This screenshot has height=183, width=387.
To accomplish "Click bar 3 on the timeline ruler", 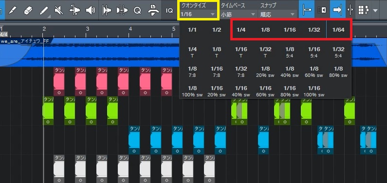I will tap(87, 29).
